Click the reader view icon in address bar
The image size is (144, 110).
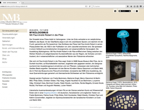tap(86, 6)
